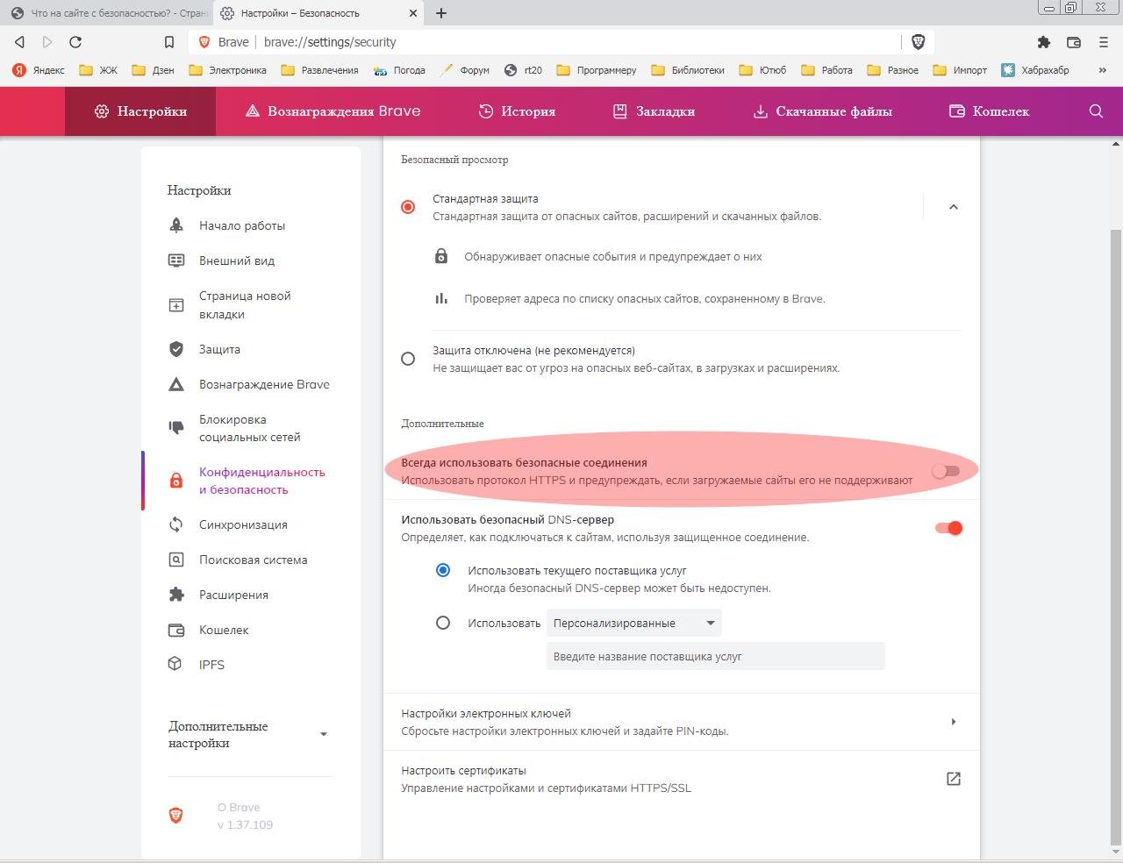Open the Дзен bookmark folder
The height and width of the screenshot is (863, 1123).
point(153,70)
